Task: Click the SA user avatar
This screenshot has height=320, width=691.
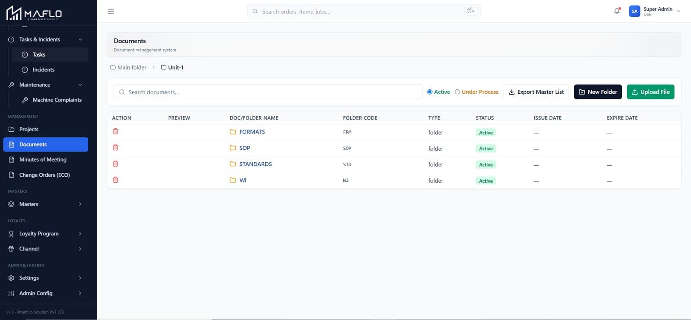Action: (634, 11)
